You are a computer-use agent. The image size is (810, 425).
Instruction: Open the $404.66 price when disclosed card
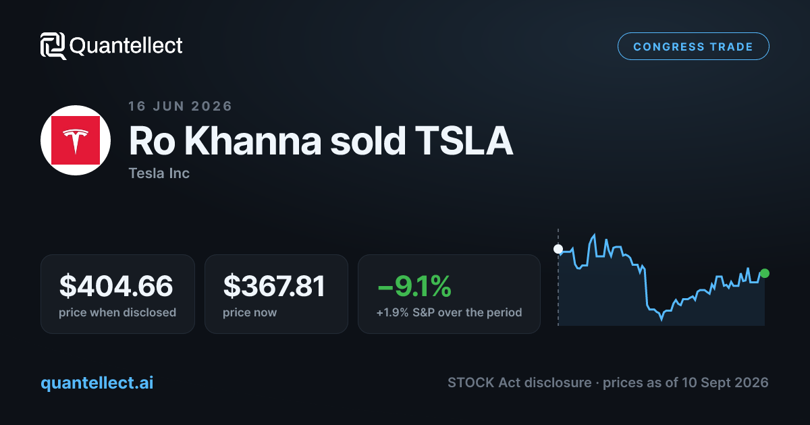[x=117, y=294]
